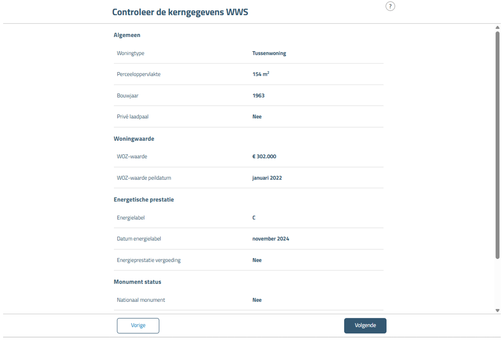This screenshot has width=503, height=344.
Task: Open the help icon at top right
Action: [390, 6]
